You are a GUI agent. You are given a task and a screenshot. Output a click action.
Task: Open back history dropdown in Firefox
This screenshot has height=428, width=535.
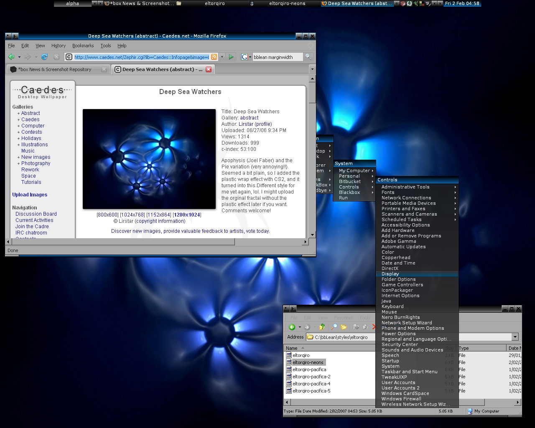(19, 57)
